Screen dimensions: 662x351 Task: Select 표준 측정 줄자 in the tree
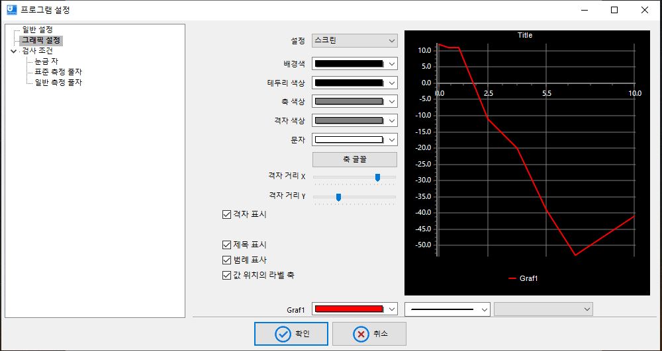(x=58, y=72)
